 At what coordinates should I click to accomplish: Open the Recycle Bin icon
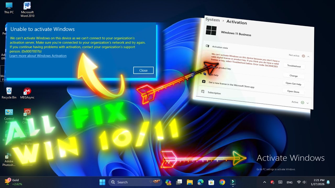point(9,93)
